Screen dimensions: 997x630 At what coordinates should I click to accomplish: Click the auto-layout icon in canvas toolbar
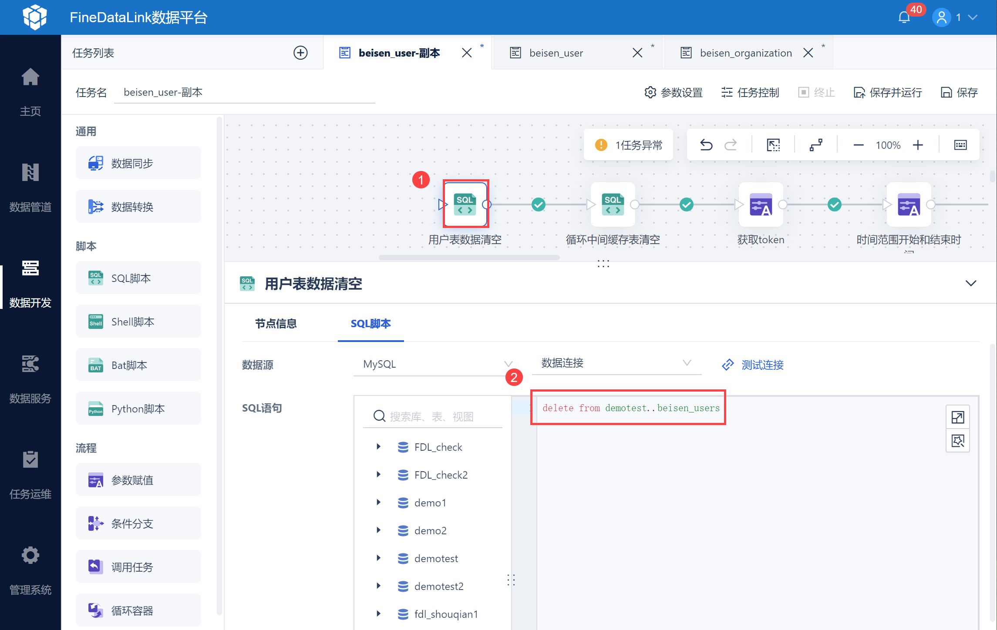pos(816,145)
